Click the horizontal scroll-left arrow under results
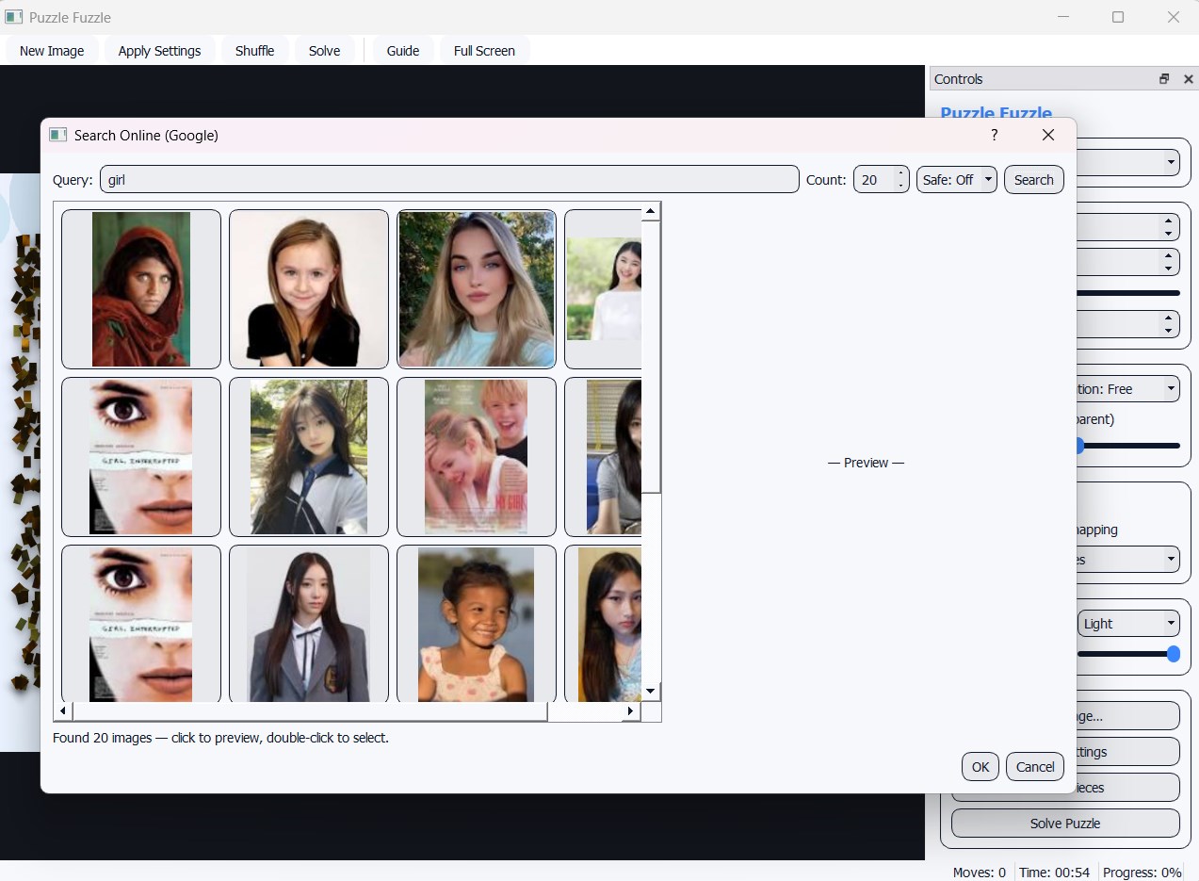The height and width of the screenshot is (881, 1199). click(x=63, y=711)
